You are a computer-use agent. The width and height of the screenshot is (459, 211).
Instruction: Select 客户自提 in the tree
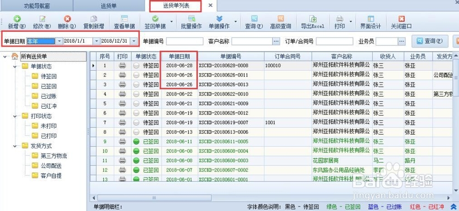[51, 176]
